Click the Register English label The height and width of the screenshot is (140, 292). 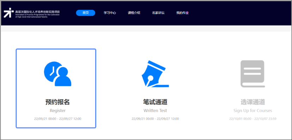pyautogui.click(x=57, y=111)
